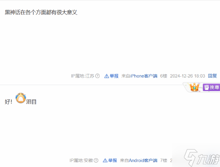
Task: Reply to the 6楼 post via 回复
Action: (x=212, y=76)
